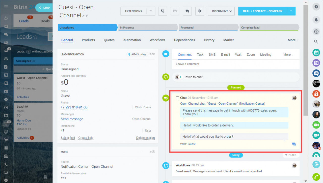
Task: Open the chat icon inside the Chat activity card
Action: click(294, 144)
